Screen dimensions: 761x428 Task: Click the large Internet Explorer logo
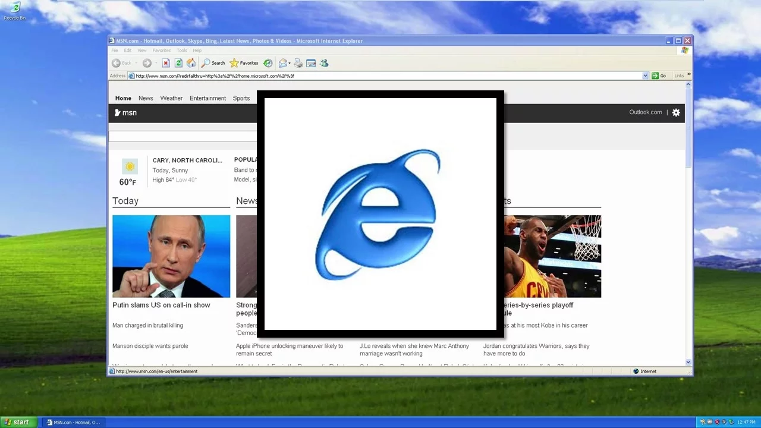click(x=379, y=214)
